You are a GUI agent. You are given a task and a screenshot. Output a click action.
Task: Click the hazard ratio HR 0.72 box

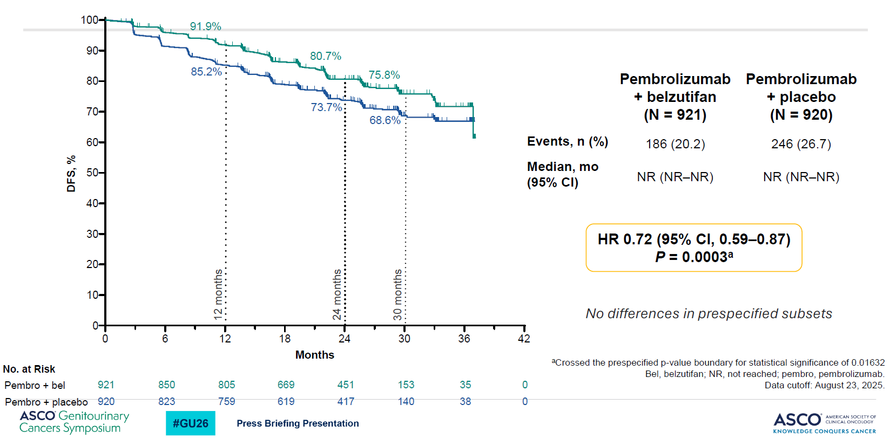point(693,248)
